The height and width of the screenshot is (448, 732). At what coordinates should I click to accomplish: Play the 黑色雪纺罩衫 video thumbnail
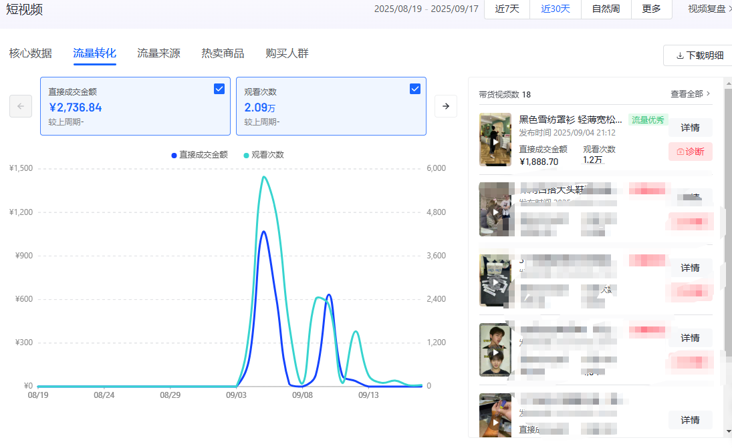tap(495, 140)
